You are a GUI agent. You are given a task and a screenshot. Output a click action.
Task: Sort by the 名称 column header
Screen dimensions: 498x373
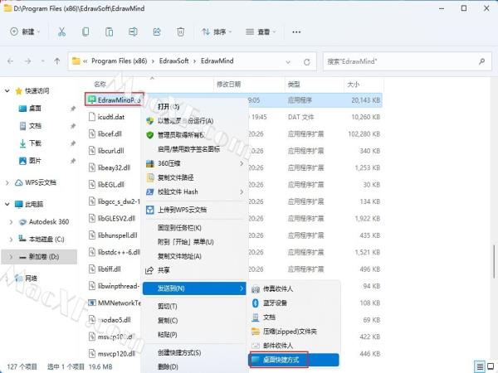pos(100,84)
